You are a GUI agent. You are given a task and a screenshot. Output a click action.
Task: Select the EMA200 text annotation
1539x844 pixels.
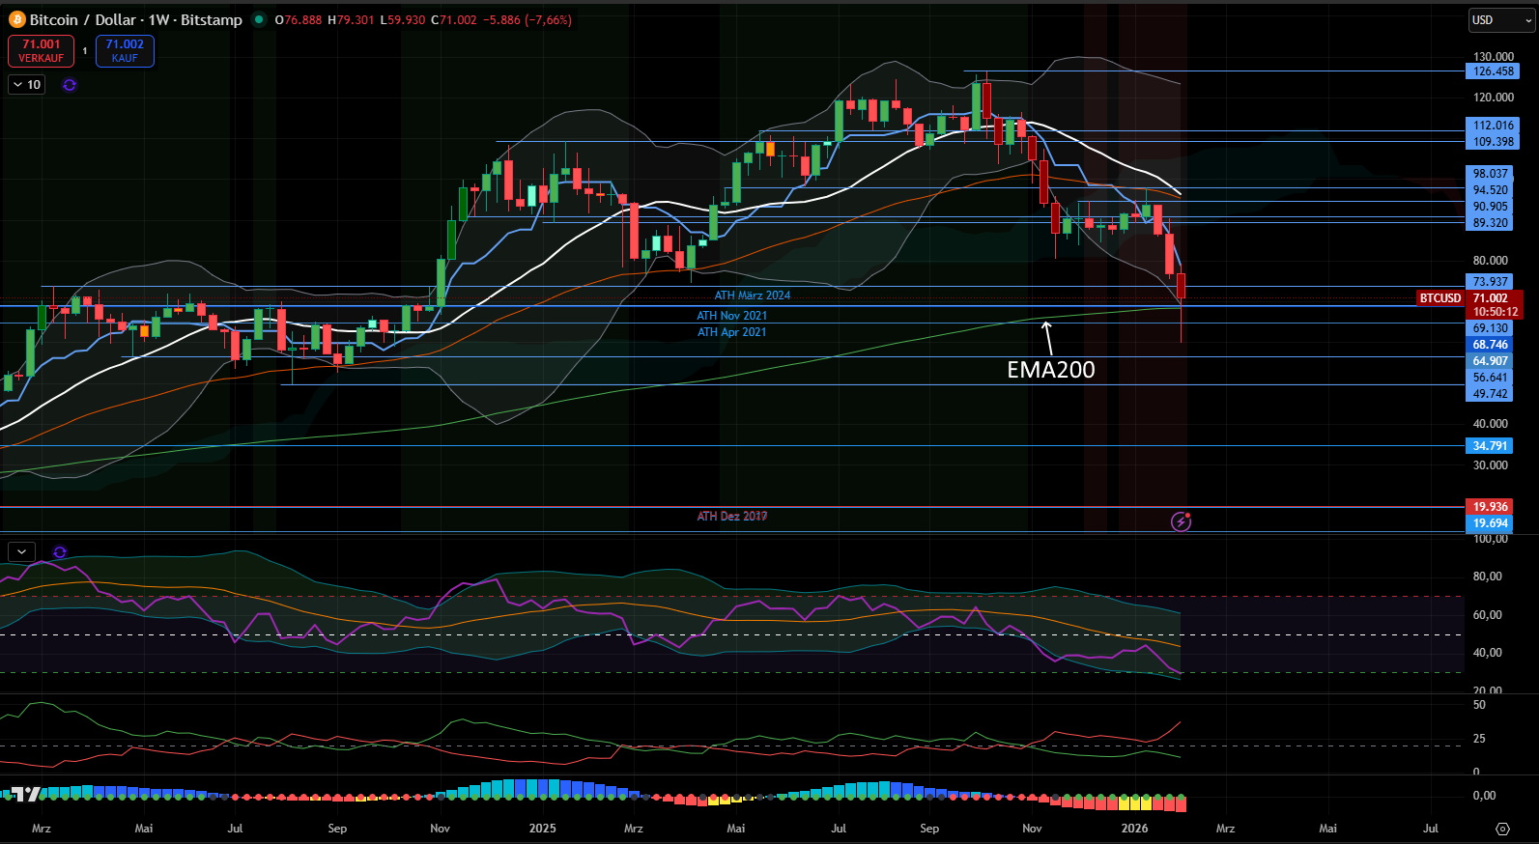(x=1051, y=370)
